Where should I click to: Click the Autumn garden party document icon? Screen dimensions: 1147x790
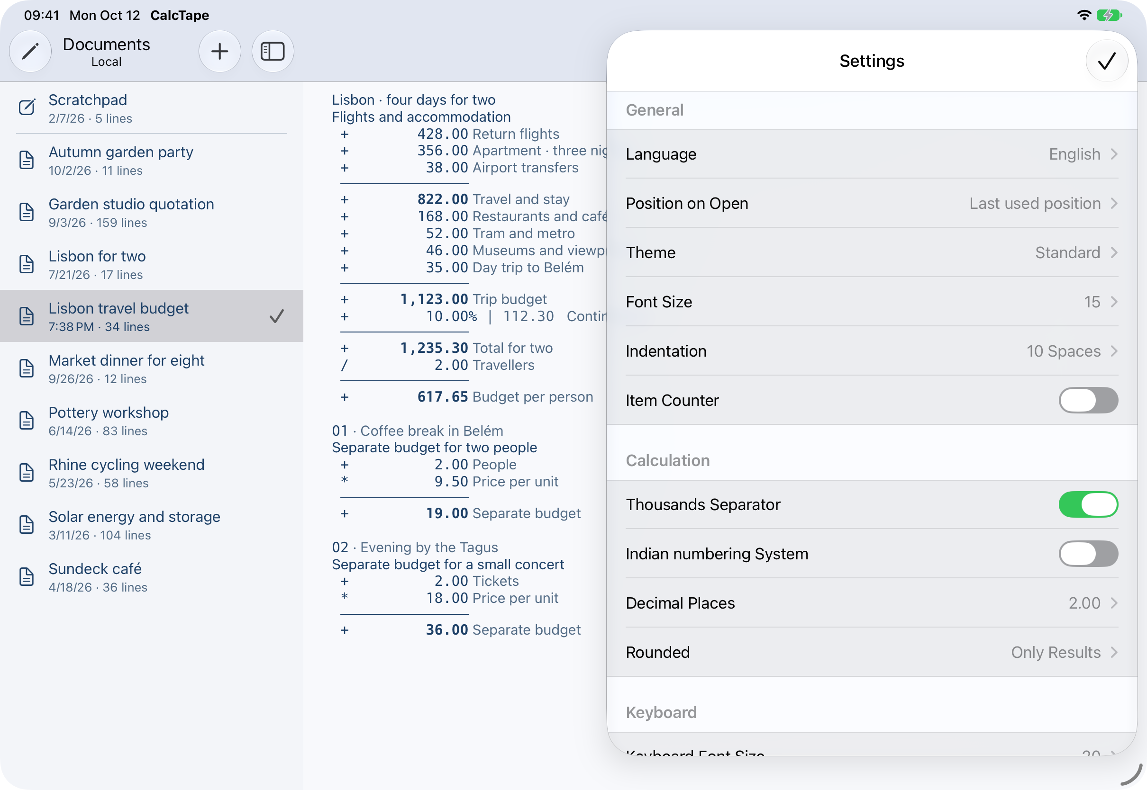point(27,160)
